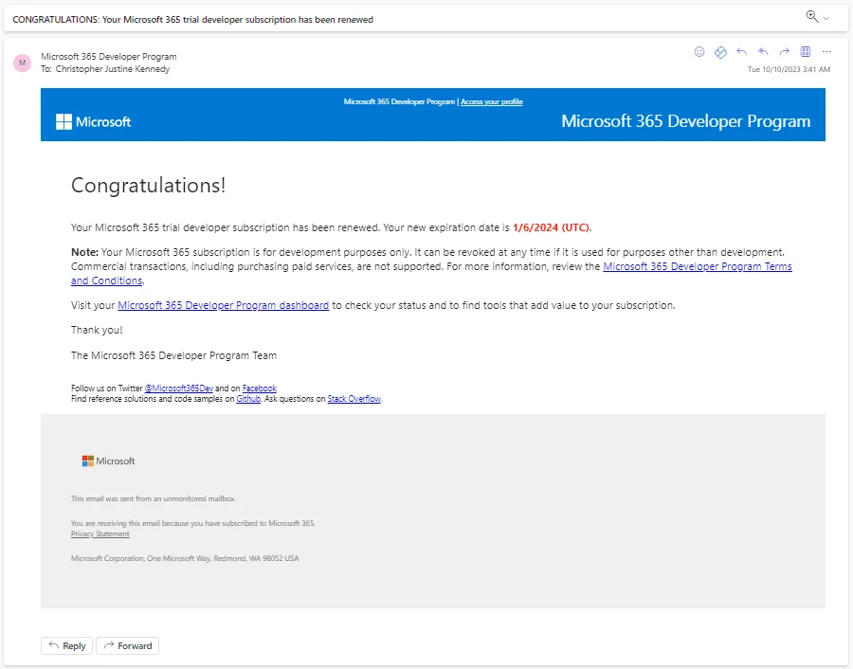Open the Github link
Viewport: 853px width, 669px height.
[x=248, y=399]
